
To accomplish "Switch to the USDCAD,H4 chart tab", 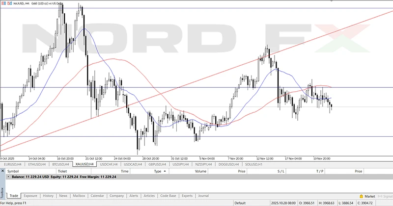I will pos(133,164).
